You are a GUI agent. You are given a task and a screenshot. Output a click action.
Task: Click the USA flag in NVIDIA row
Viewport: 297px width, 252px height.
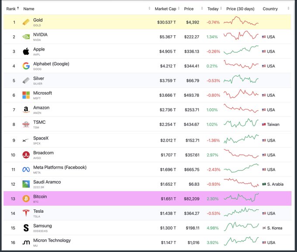(264, 37)
